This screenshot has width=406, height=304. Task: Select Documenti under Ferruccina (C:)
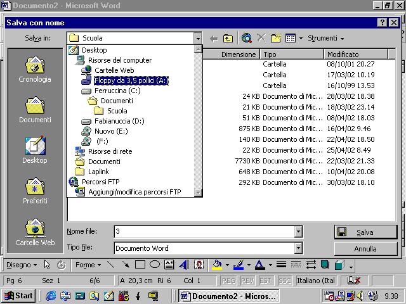tap(117, 101)
